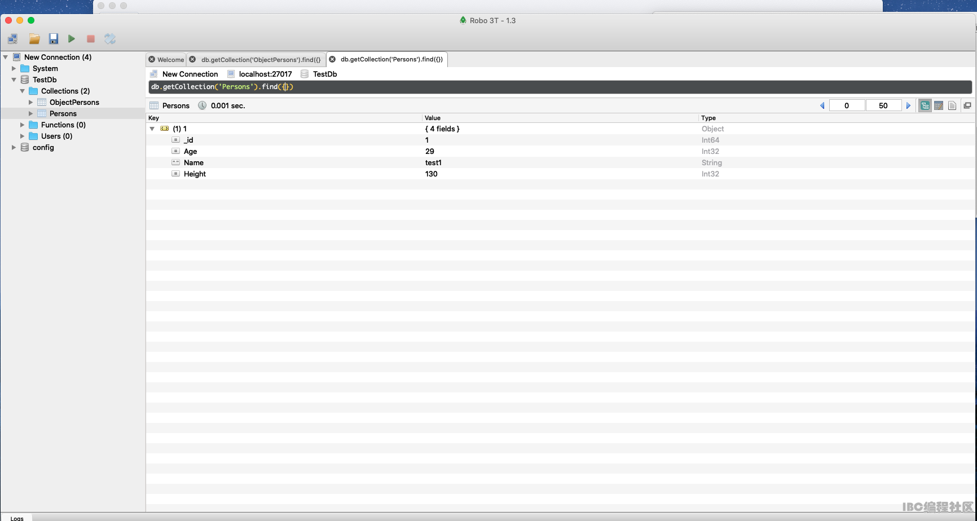Select the Name field row
Viewport: 977px width, 521px height.
coord(560,162)
